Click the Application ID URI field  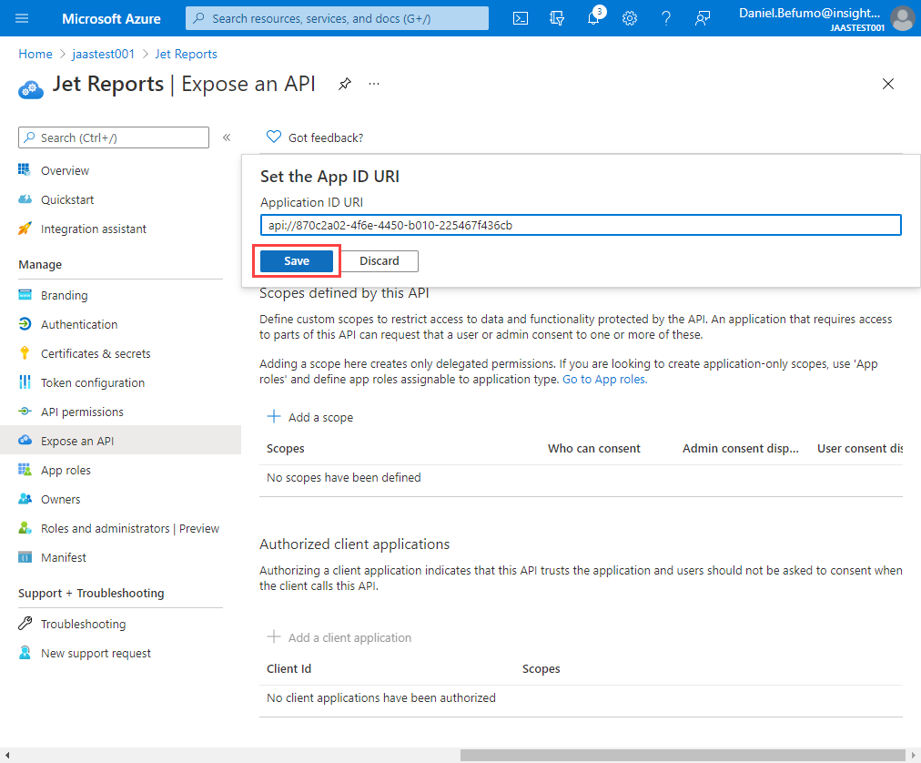pos(581,225)
